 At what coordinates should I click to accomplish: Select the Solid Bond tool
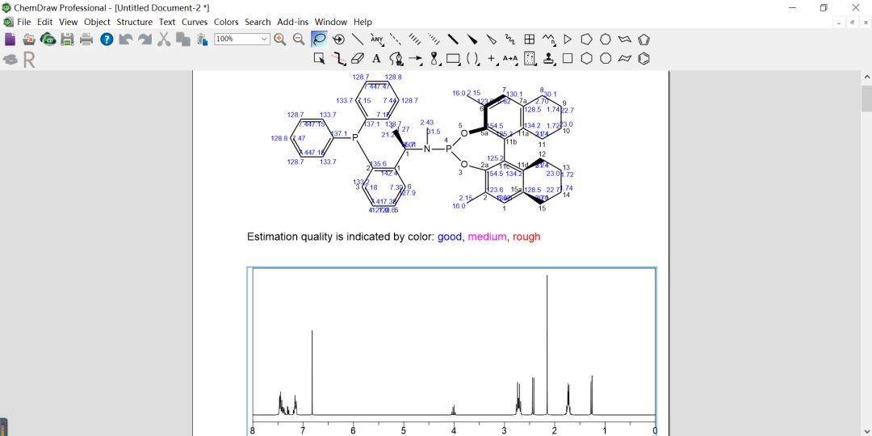pos(358,40)
